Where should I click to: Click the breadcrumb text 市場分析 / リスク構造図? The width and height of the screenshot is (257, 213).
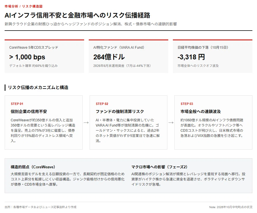click(x=23, y=6)
